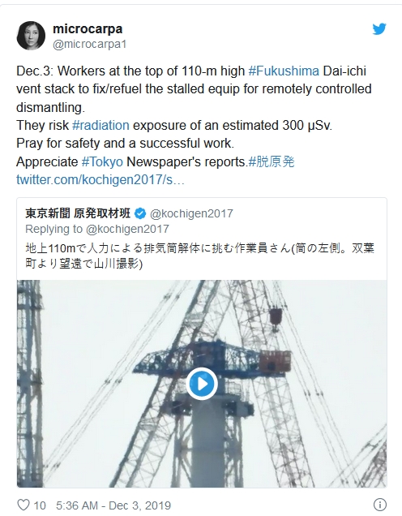Viewport: 402px width, 516px height.
Task: Click the @kochigen2017 handle beside verified badge
Action: pyautogui.click(x=191, y=213)
